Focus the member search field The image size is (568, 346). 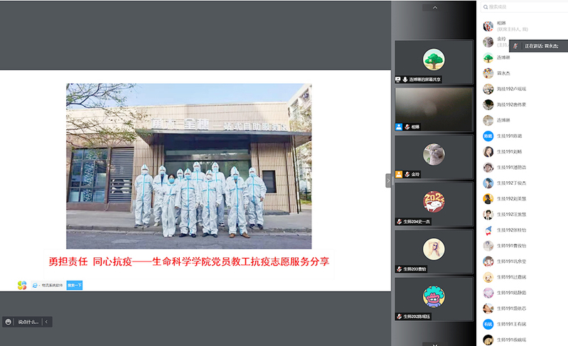click(x=525, y=7)
